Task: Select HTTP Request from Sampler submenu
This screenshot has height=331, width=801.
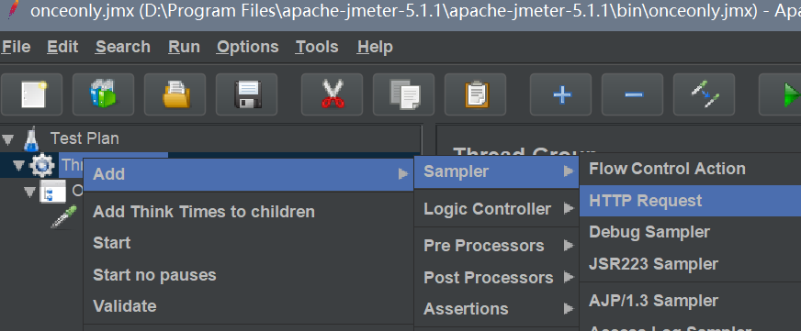Action: click(x=690, y=201)
